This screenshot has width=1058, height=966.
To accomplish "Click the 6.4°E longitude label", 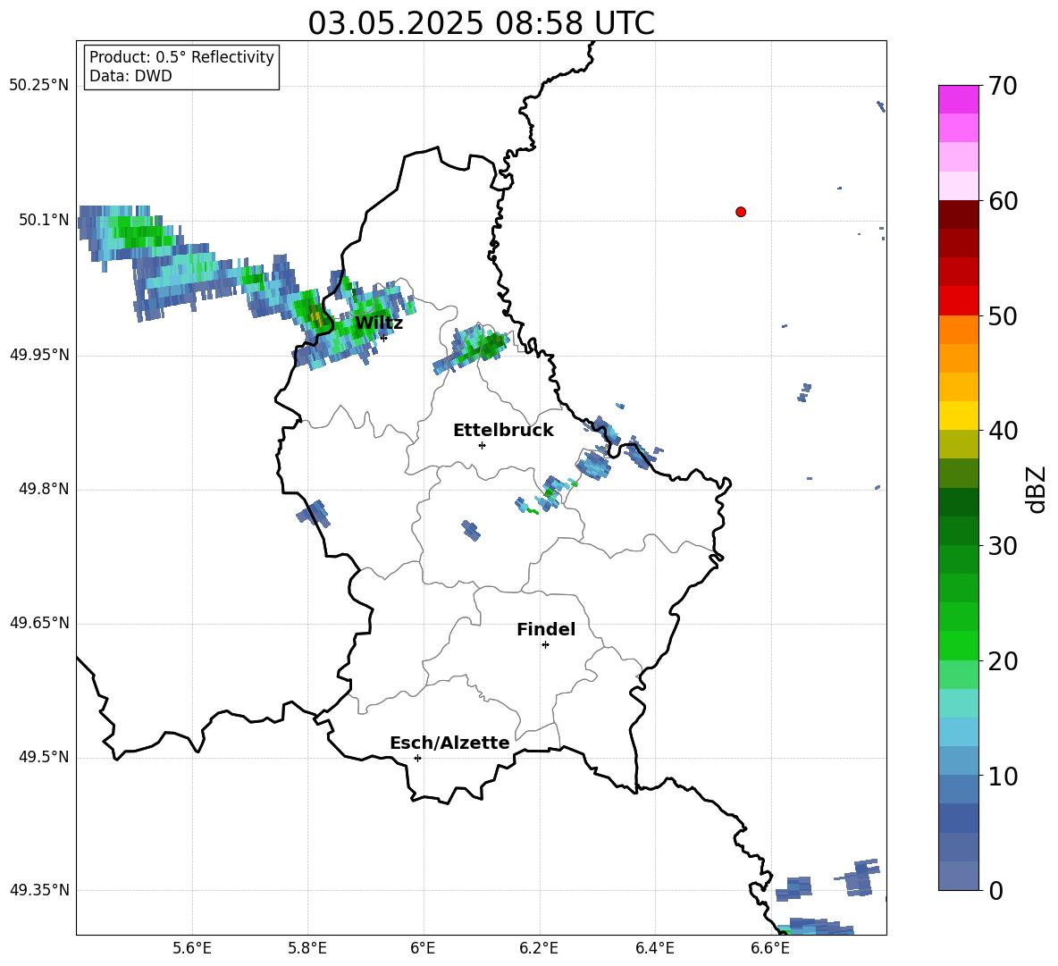I will [654, 948].
